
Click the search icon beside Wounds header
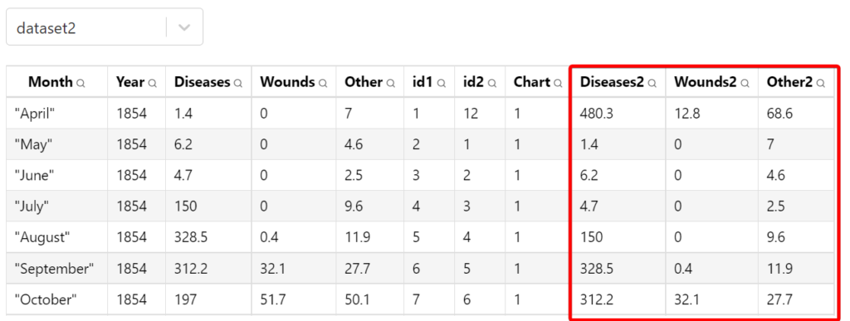323,83
